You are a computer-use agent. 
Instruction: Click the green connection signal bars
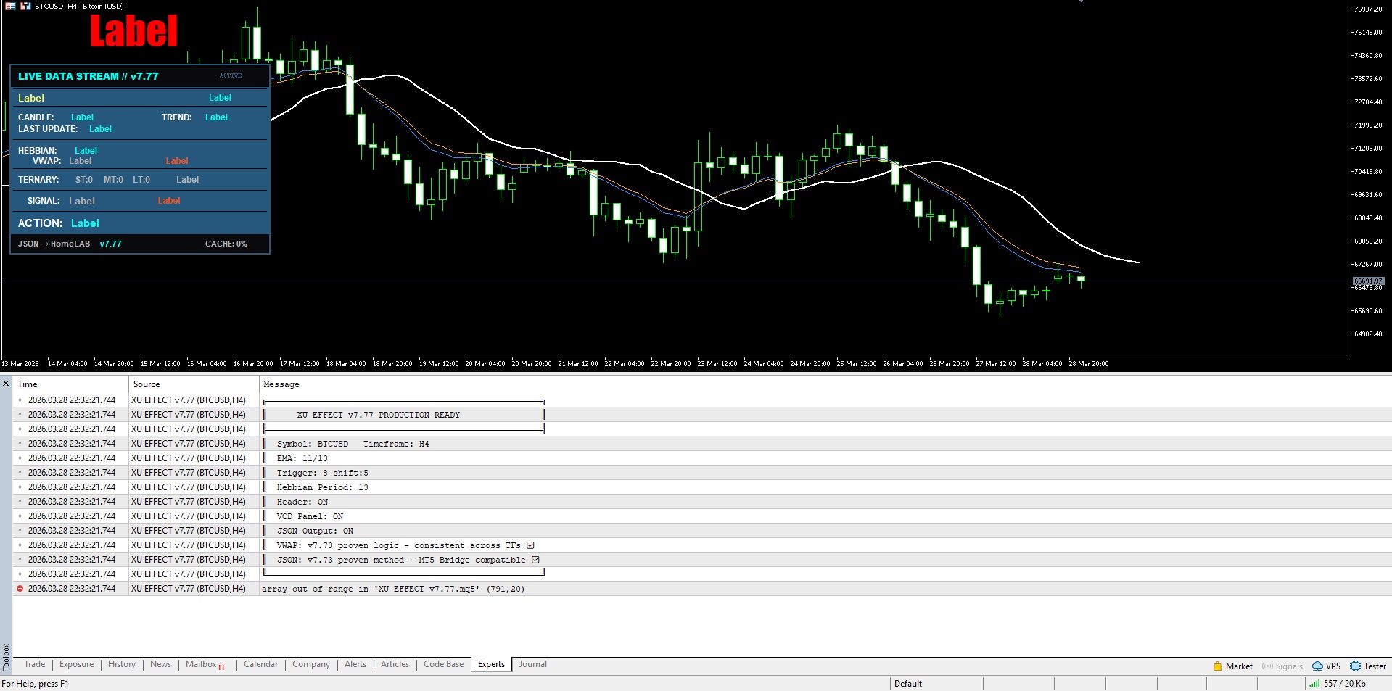[x=1314, y=683]
